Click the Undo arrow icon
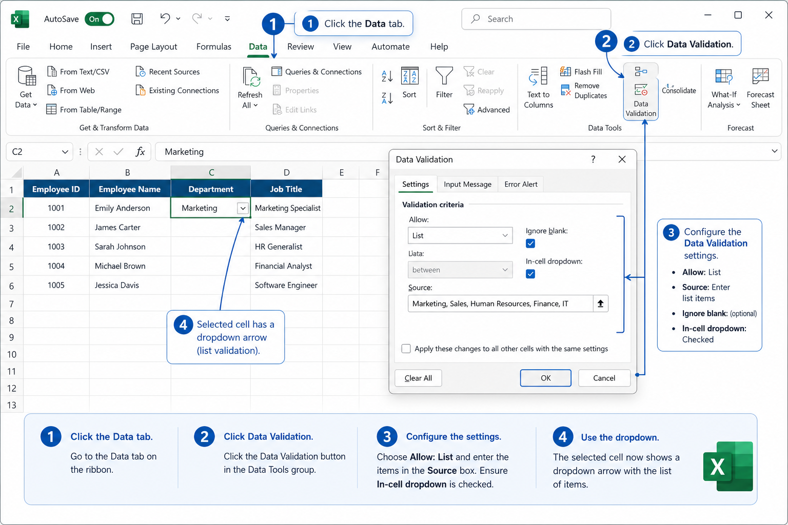This screenshot has width=788, height=525. click(x=165, y=18)
